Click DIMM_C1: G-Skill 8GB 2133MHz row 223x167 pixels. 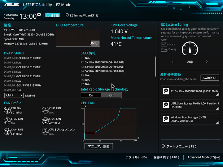pos(22,76)
